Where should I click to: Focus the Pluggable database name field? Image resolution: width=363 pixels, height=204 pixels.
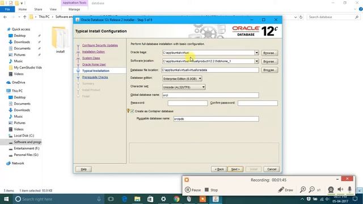(216, 119)
